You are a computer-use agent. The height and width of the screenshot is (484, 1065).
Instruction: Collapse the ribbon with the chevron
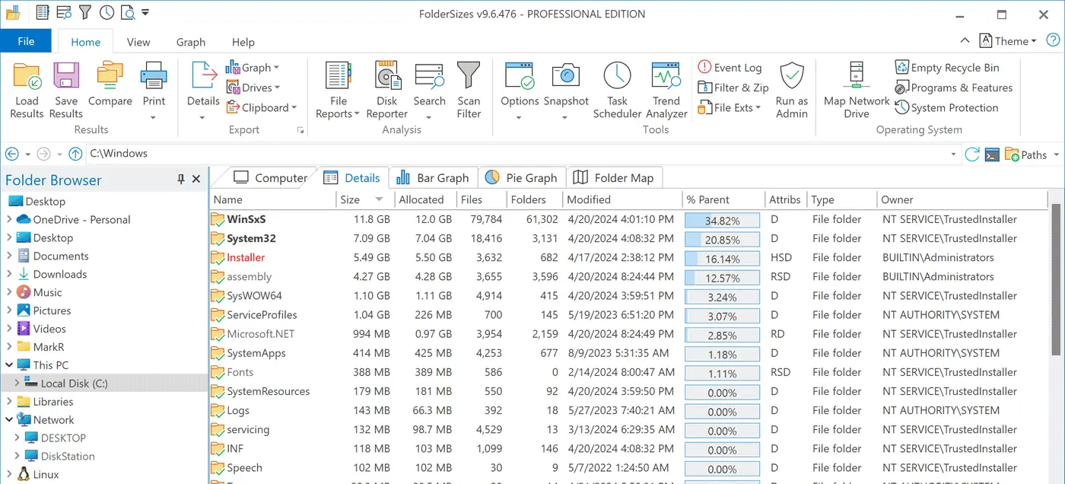(965, 41)
